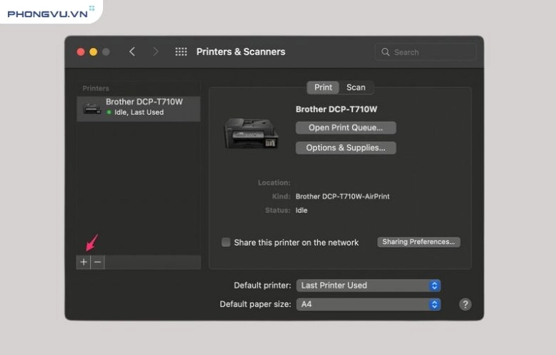The width and height of the screenshot is (556, 355).
Task: Click the forward arrow in the title bar
Action: [x=156, y=52]
